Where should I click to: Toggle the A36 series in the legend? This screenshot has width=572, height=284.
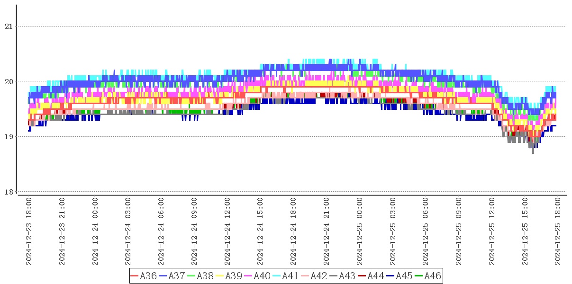[x=144, y=276]
